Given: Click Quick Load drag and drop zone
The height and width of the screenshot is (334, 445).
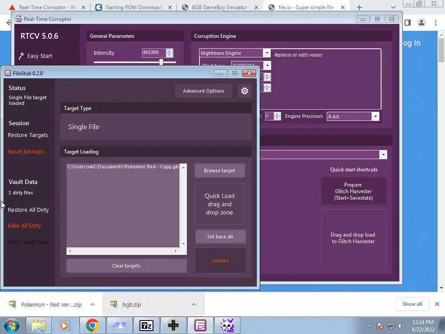Looking at the screenshot, I should point(219,204).
